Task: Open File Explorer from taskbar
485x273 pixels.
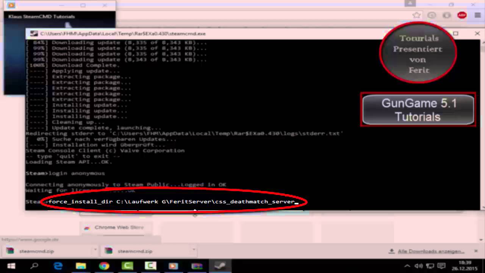Action: (81, 266)
